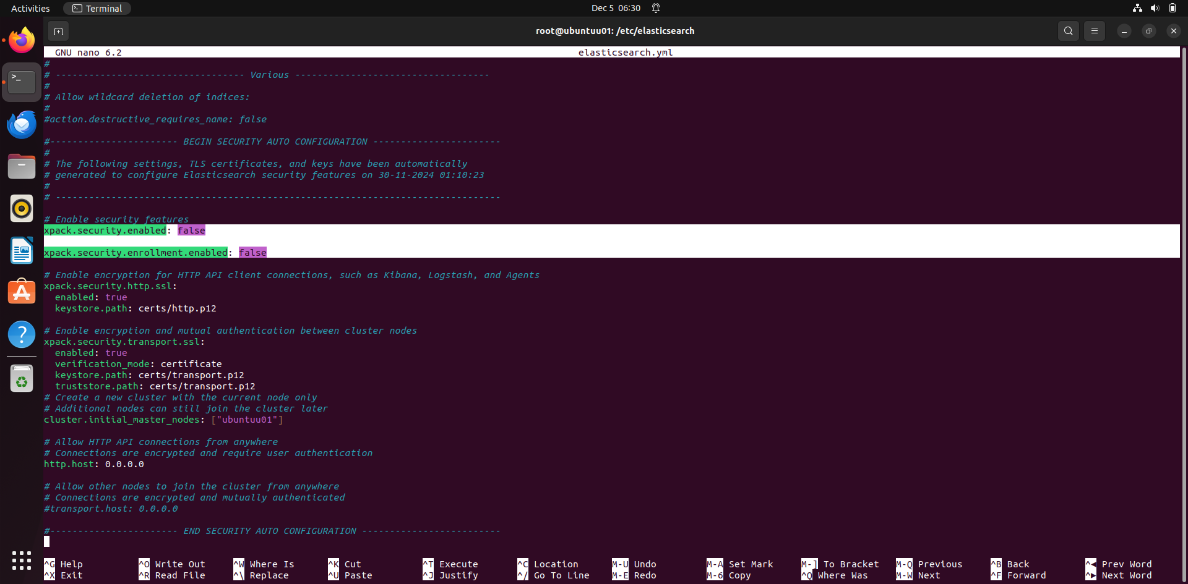This screenshot has width=1188, height=584.
Task: Open the Files manager dock icon
Action: click(x=22, y=166)
